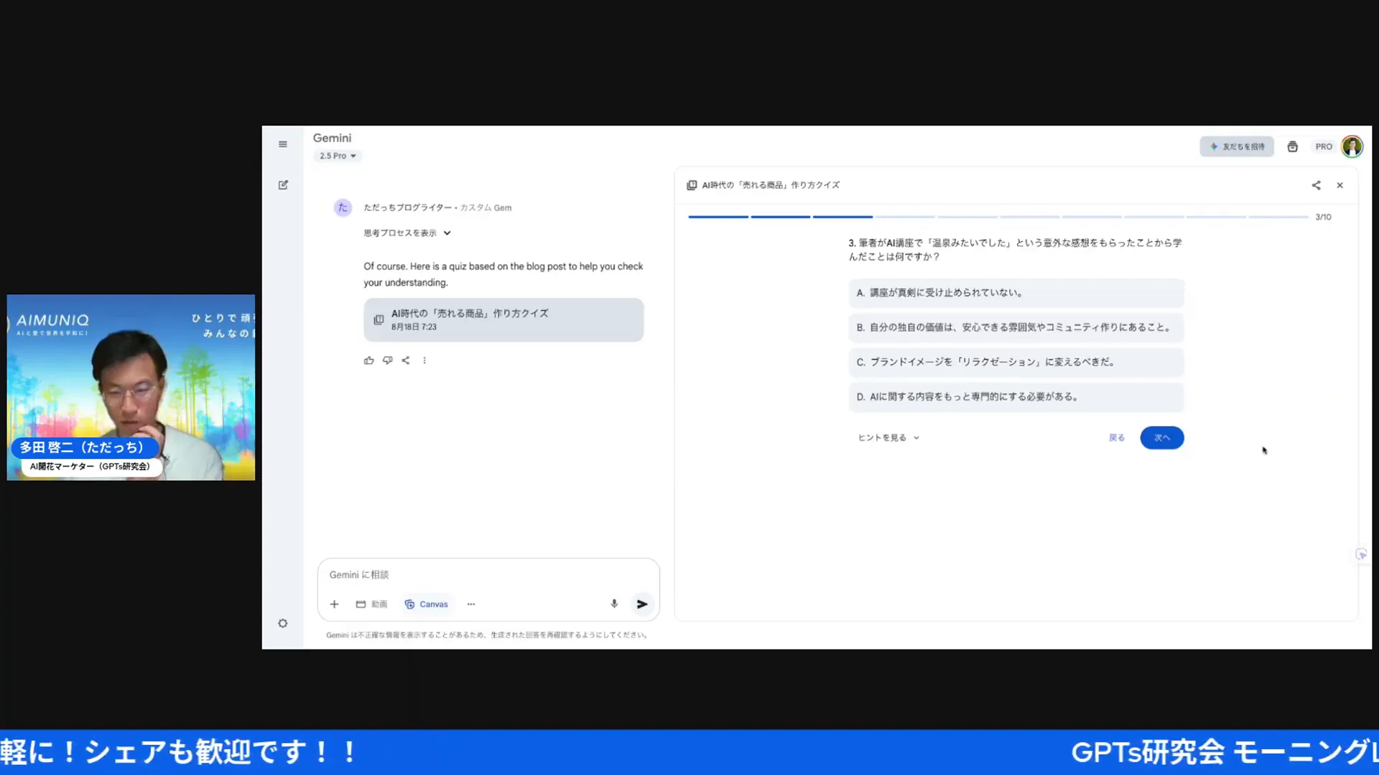1379x775 pixels.
Task: Click the quiz progress bar's unfilled final segment
Action: (1278, 217)
